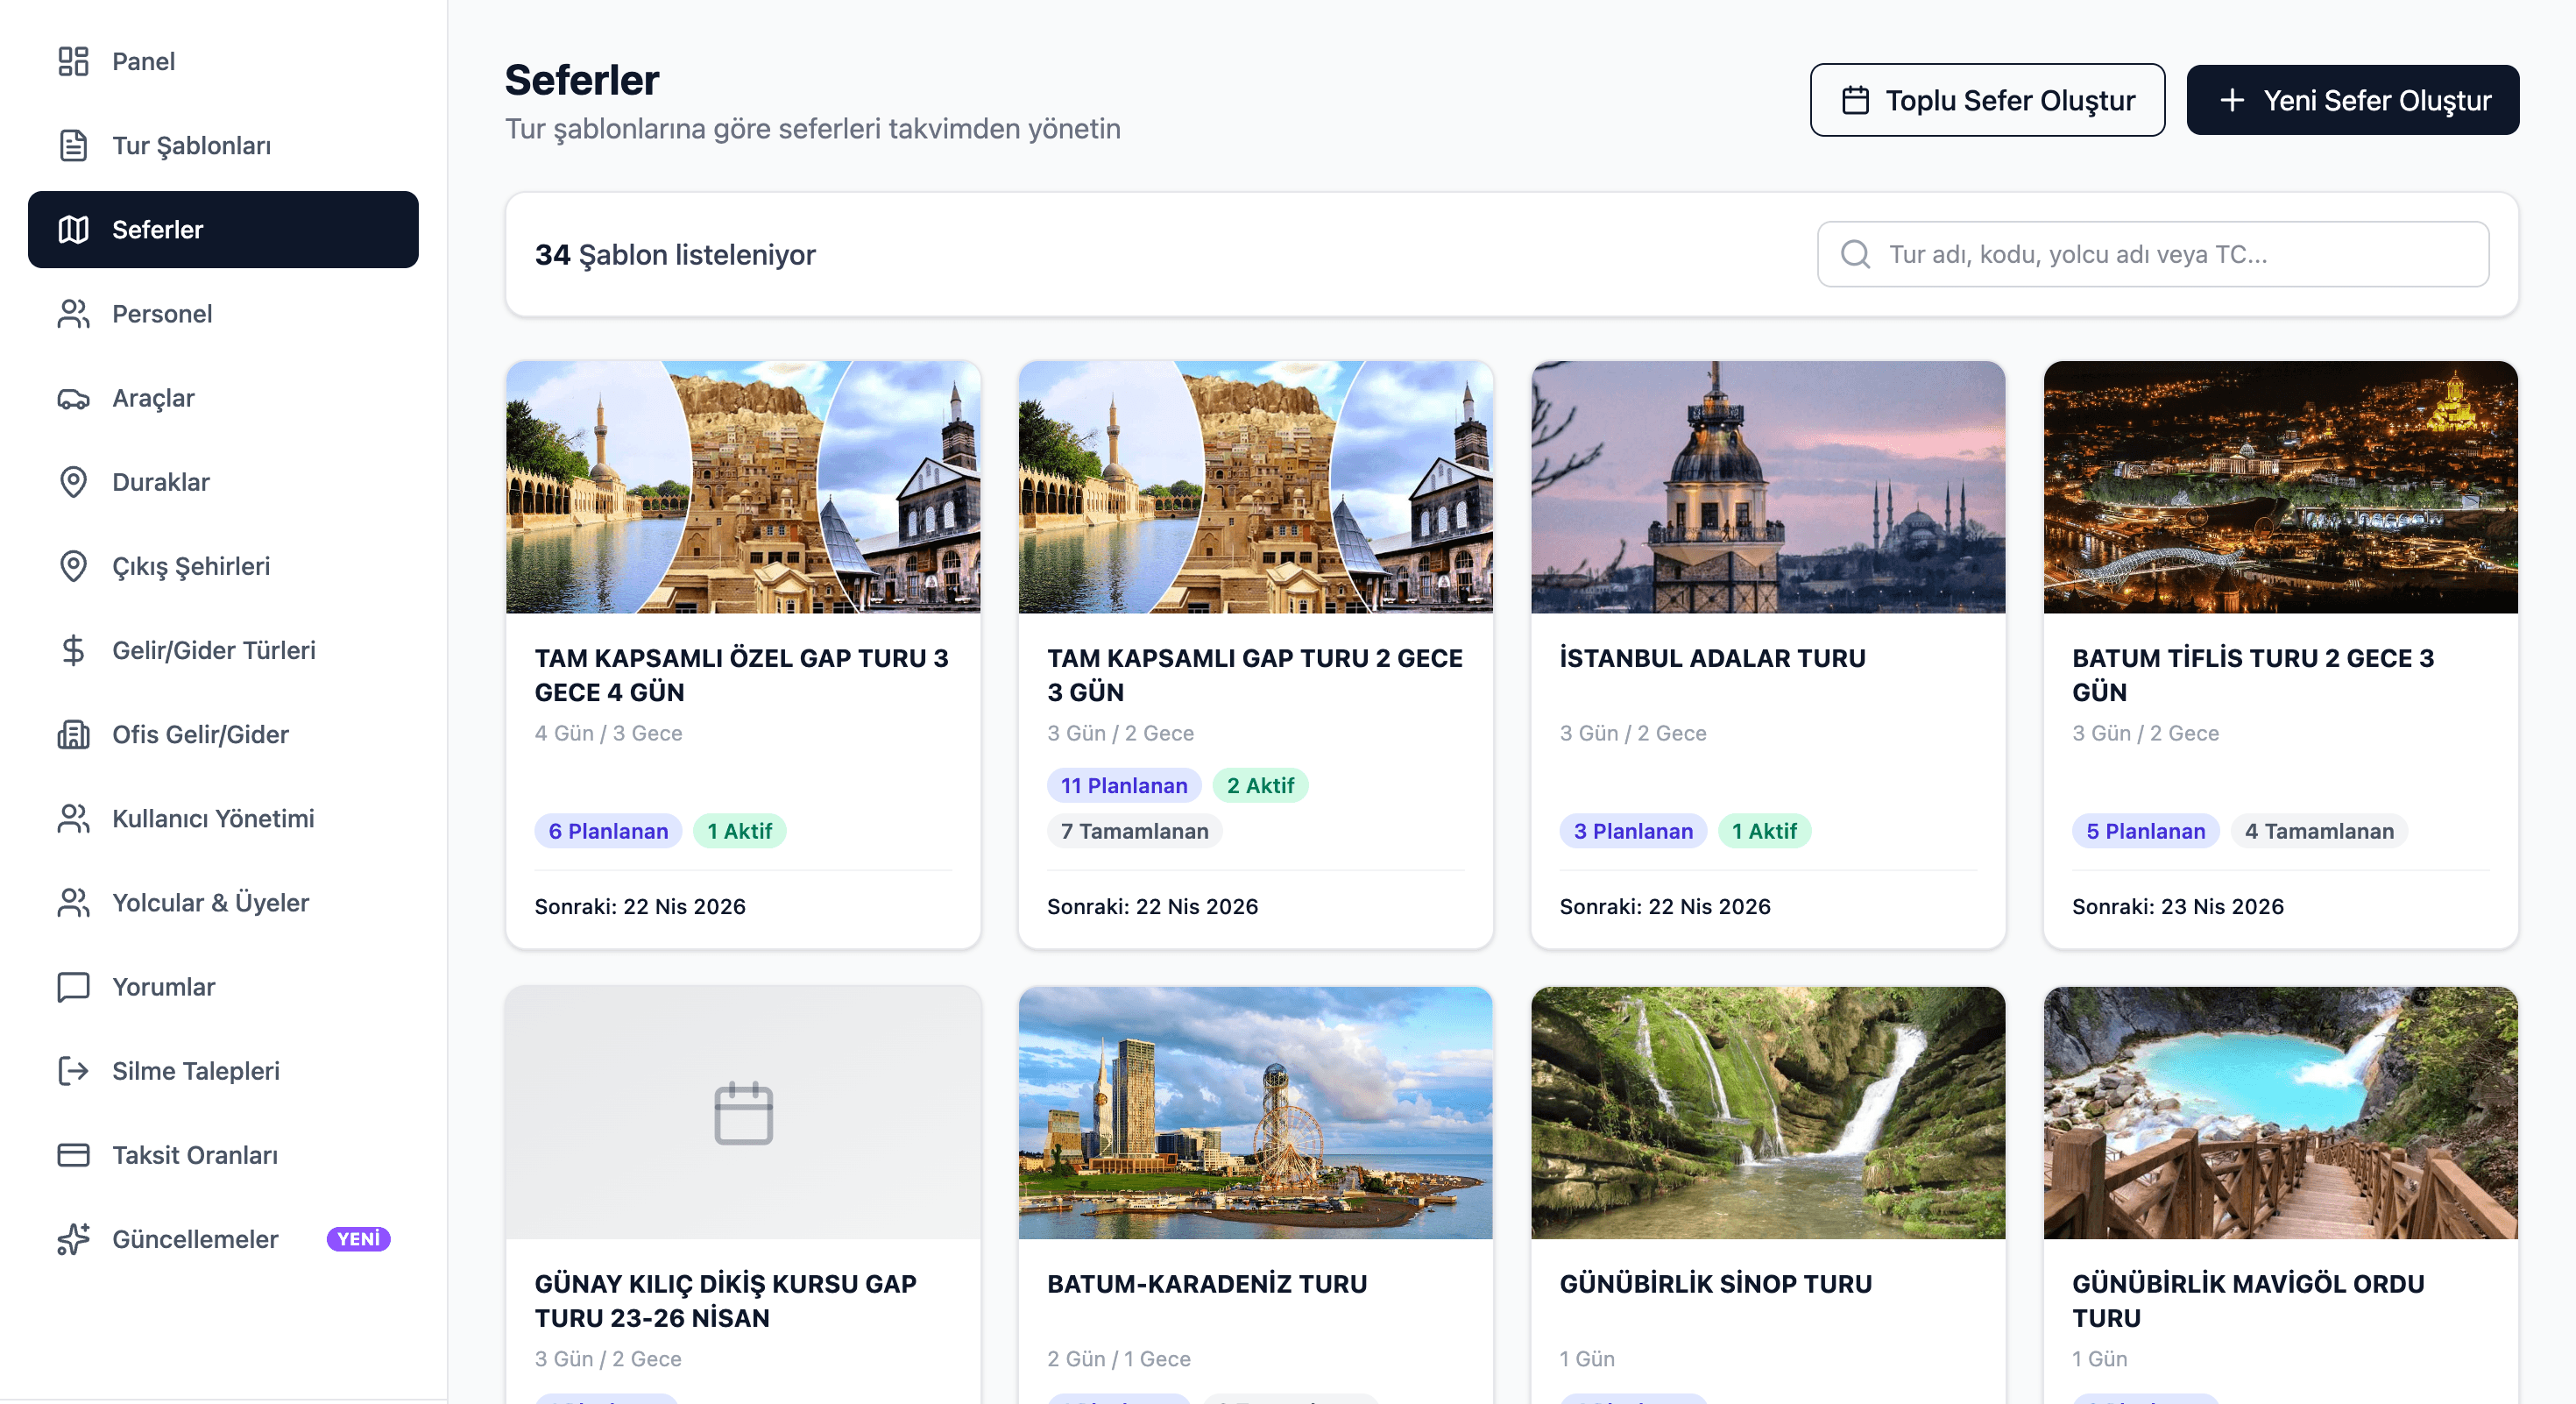
Task: Open Çıkış Şehirleri from the sidebar
Action: point(223,566)
